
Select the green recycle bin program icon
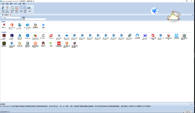tap(27, 45)
